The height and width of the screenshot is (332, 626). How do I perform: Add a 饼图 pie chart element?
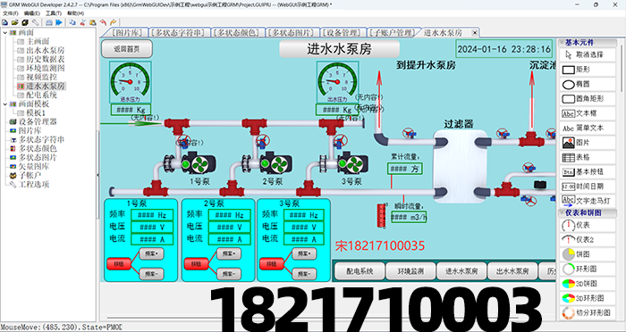tap(588, 254)
